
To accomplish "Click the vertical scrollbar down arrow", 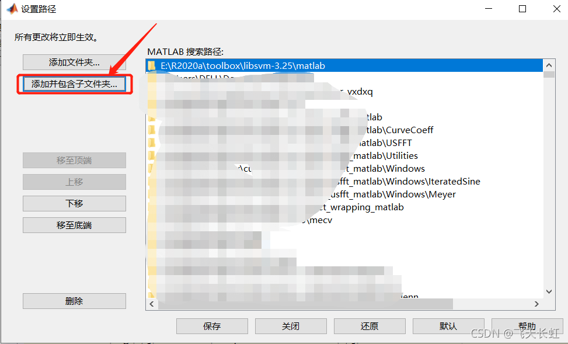I will 549,291.
